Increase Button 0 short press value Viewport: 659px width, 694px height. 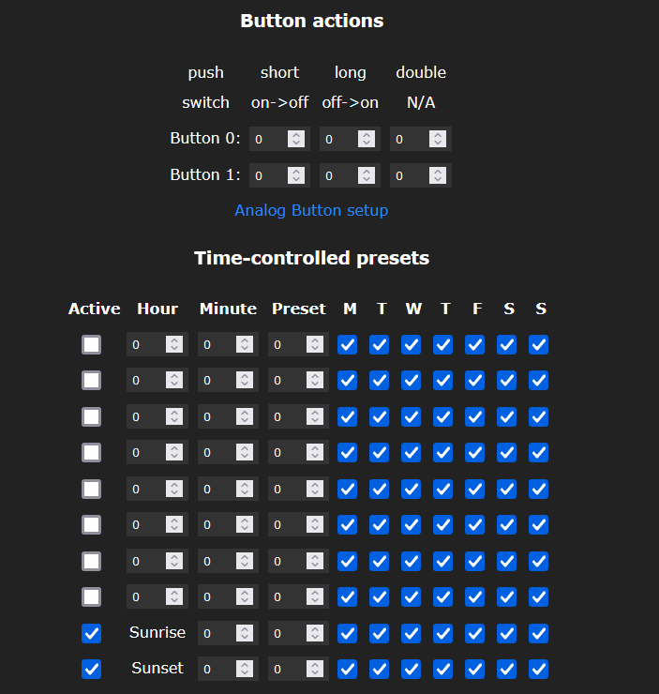(x=296, y=134)
